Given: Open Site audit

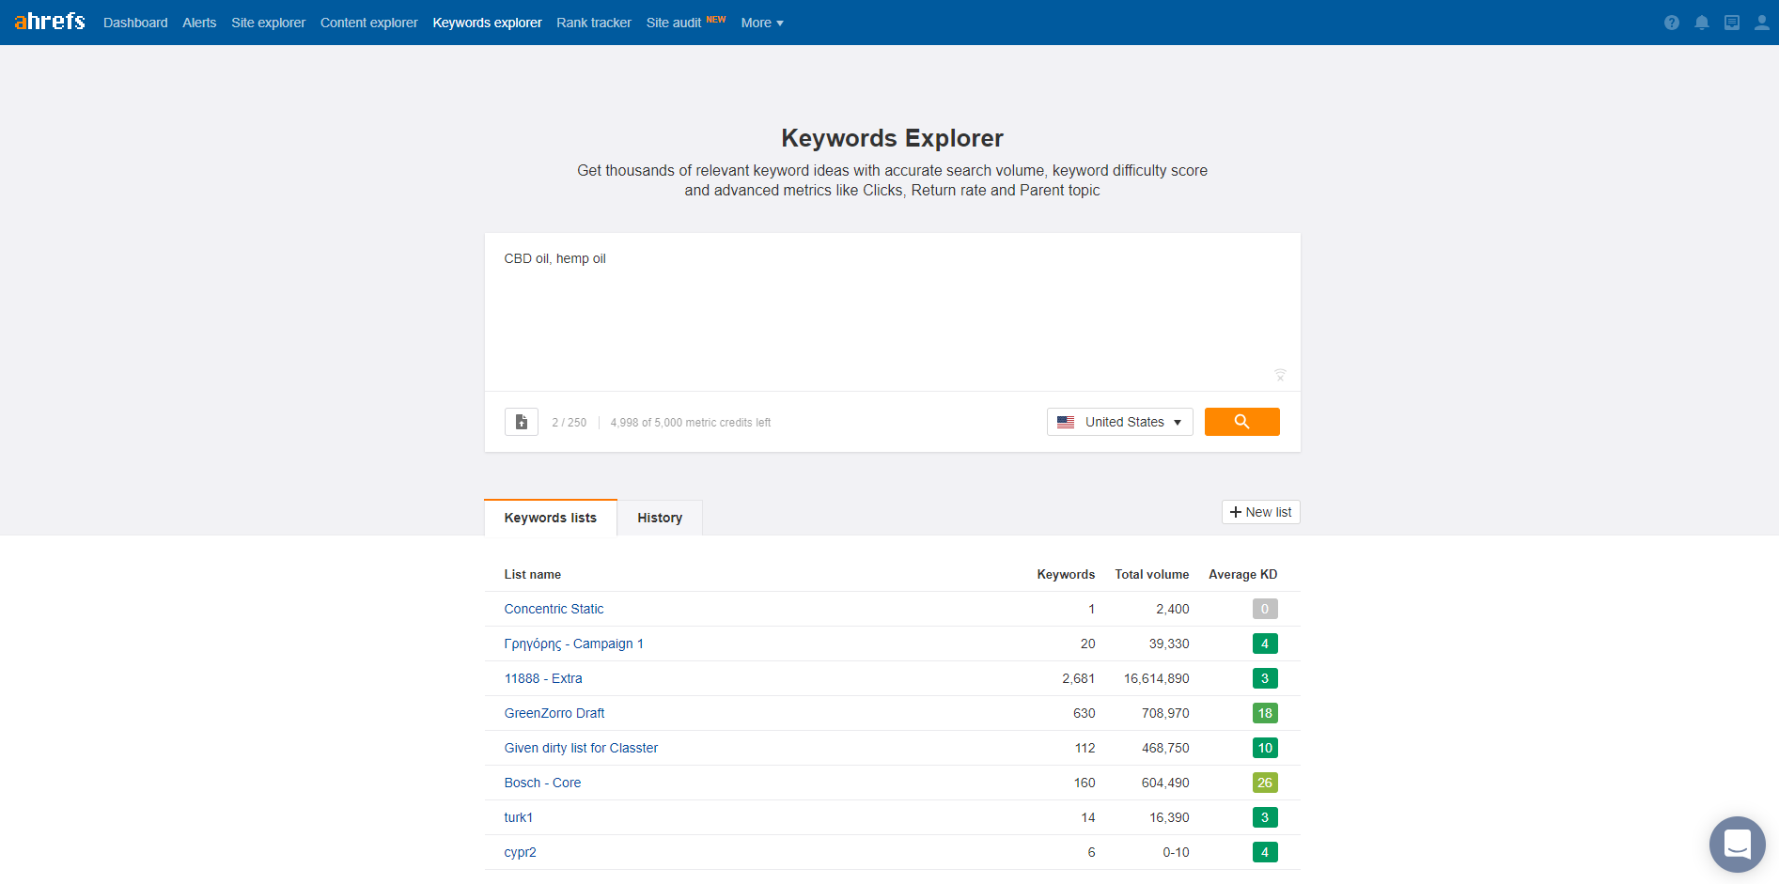Looking at the screenshot, I should tap(674, 23).
